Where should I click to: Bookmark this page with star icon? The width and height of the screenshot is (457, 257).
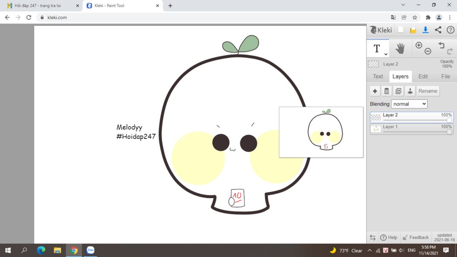[415, 17]
